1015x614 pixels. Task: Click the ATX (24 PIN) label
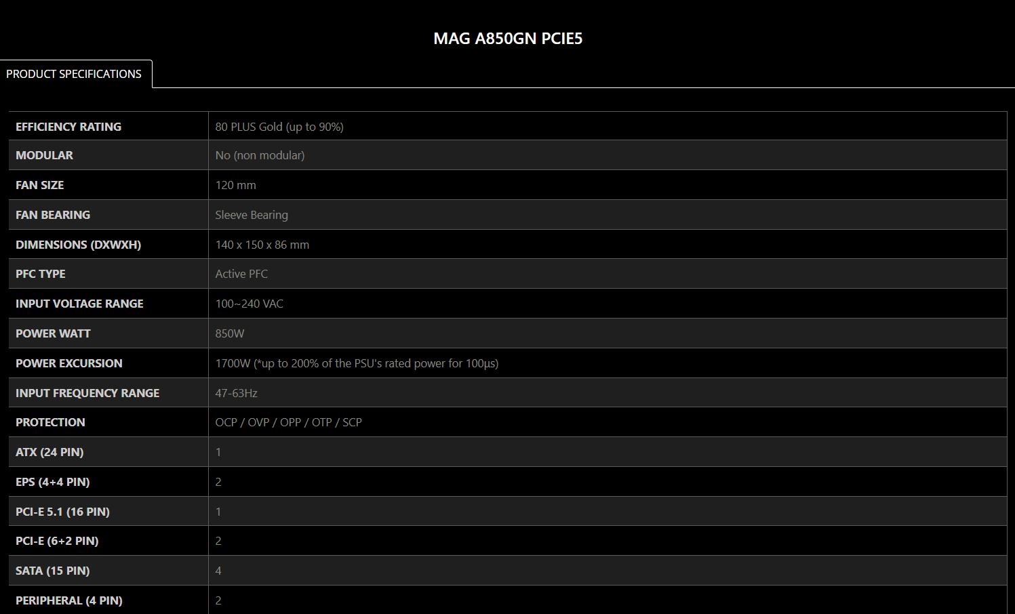49,452
